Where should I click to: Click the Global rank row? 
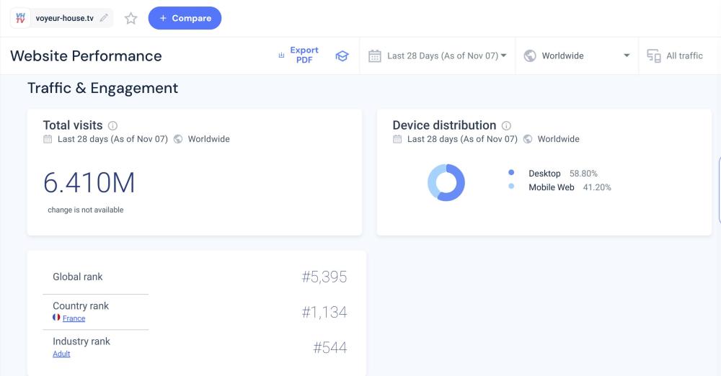click(x=195, y=277)
